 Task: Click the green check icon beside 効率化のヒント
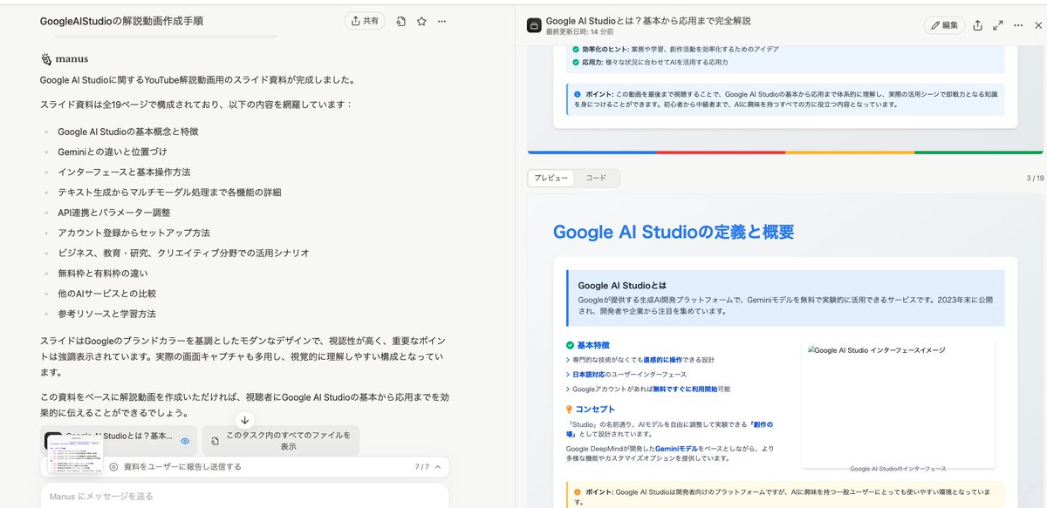(x=575, y=49)
